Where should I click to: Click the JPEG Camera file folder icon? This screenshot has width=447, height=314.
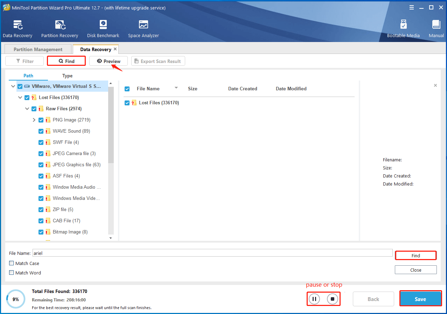click(x=48, y=153)
